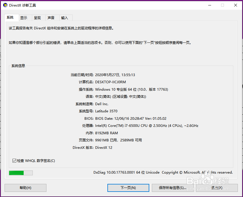Click the 下一页(N) button
The height and width of the screenshot is (197, 243).
[128, 188]
